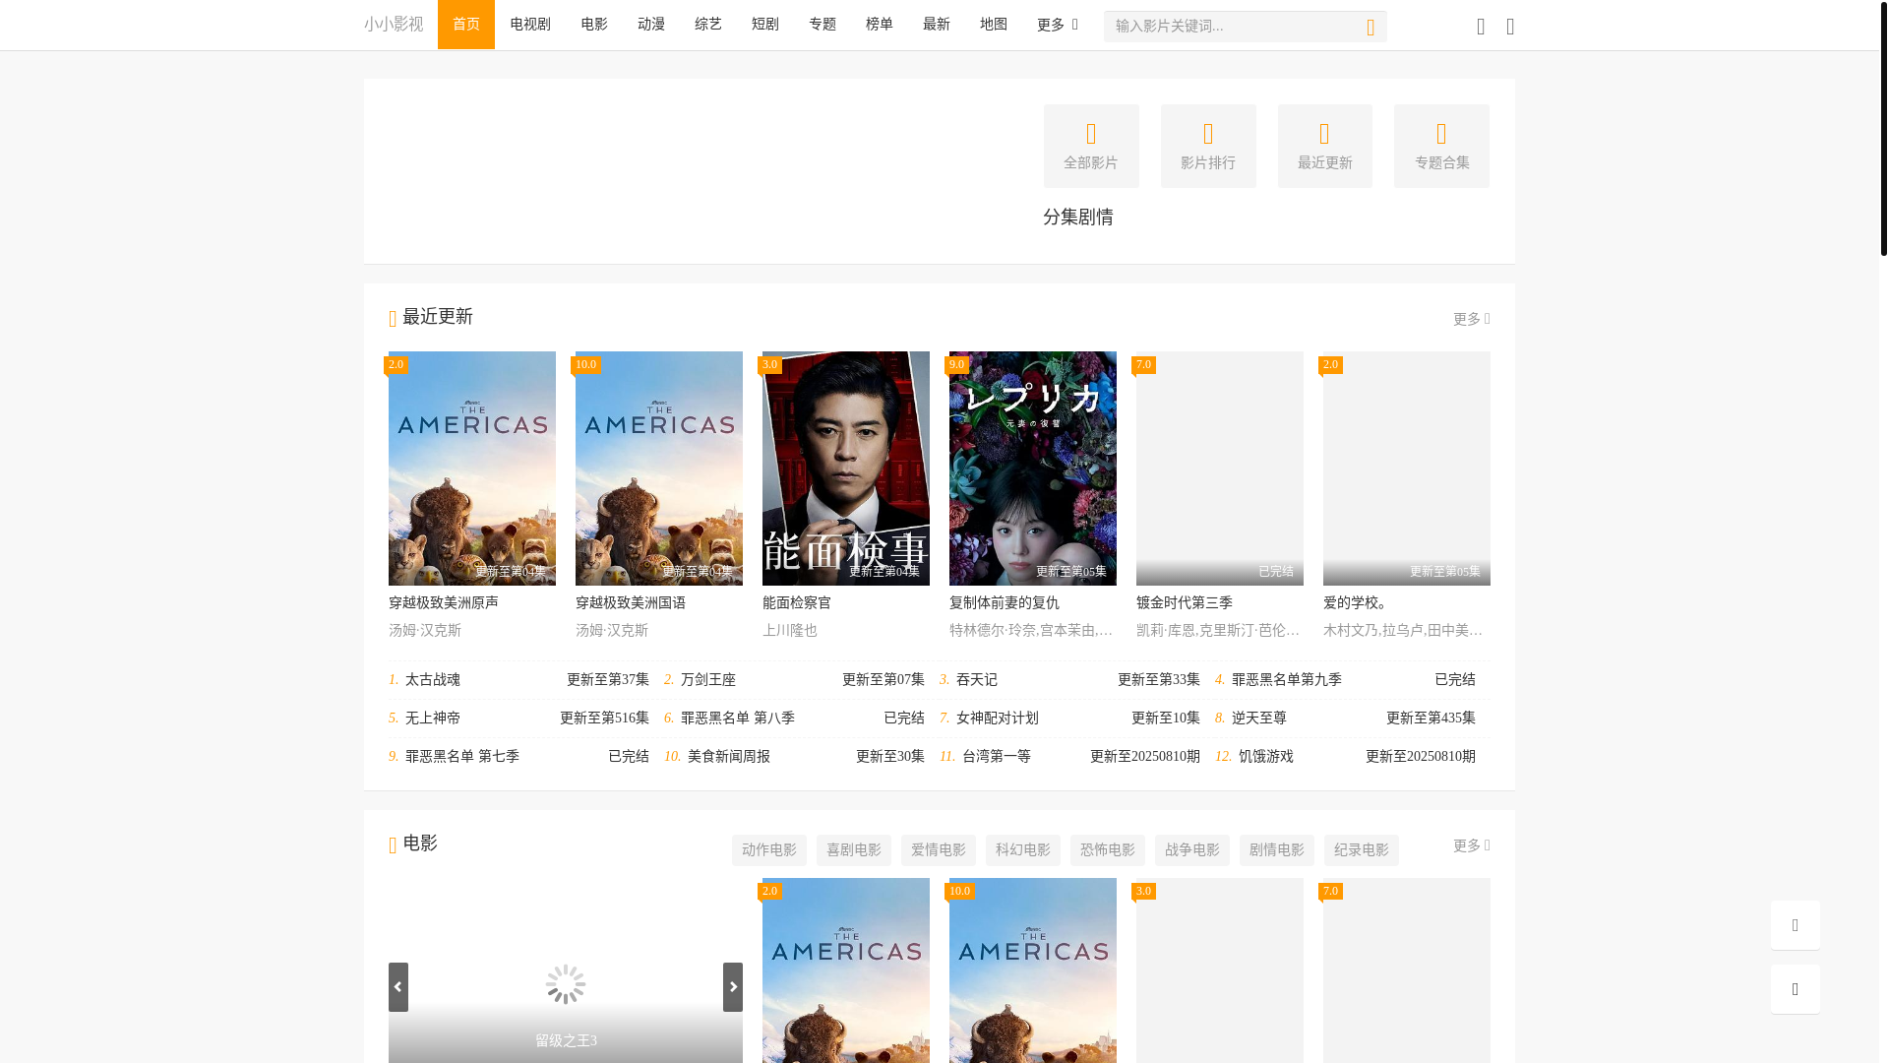Open 吞天记 list entry
Screen dimensions: 1889x1063
[1069, 680]
